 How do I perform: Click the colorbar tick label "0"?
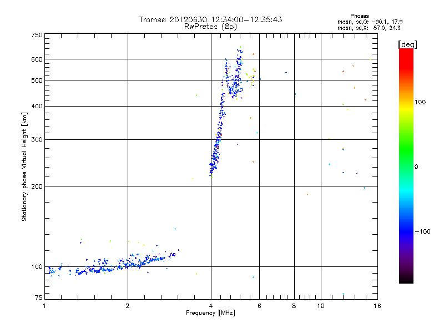[416, 167]
